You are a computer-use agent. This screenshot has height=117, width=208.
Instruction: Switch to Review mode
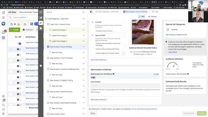pyautogui.click(x=152, y=17)
